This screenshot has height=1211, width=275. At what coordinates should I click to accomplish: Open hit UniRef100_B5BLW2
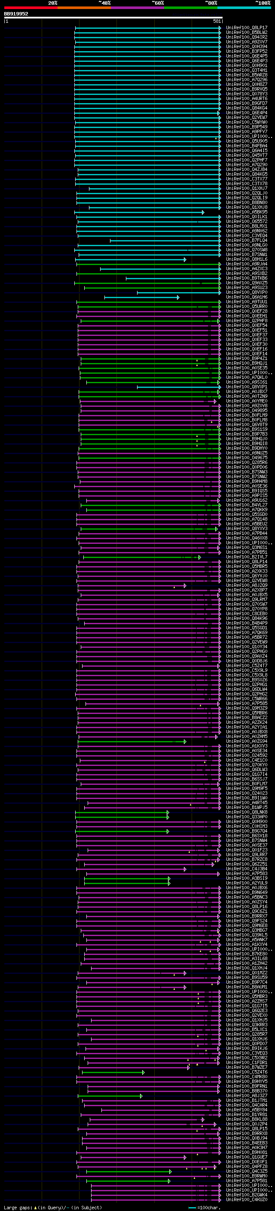click(246, 33)
